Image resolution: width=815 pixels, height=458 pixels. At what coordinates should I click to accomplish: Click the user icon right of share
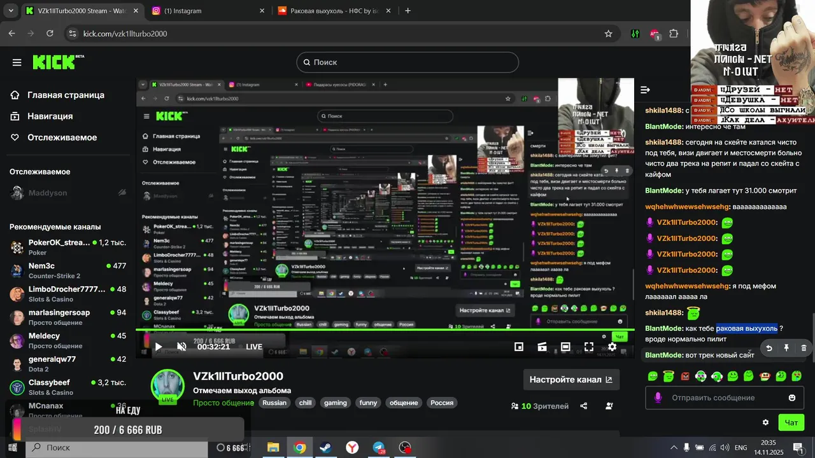[609, 406]
